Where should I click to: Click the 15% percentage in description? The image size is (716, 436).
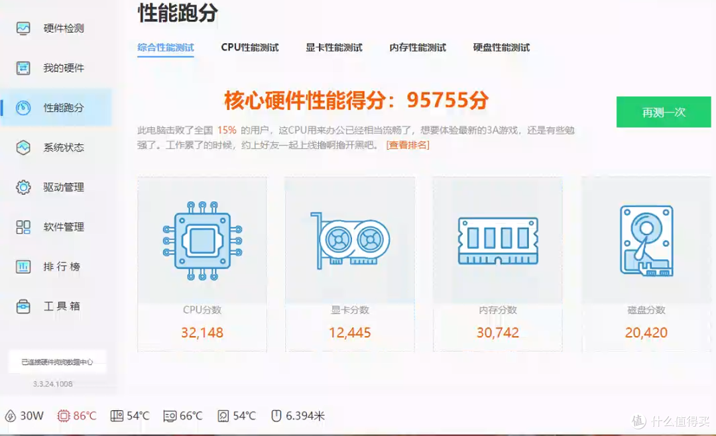pyautogui.click(x=227, y=130)
